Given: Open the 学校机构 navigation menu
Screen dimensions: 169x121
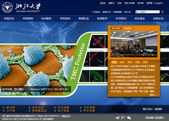Looking at the screenshot, I should click(65, 18).
